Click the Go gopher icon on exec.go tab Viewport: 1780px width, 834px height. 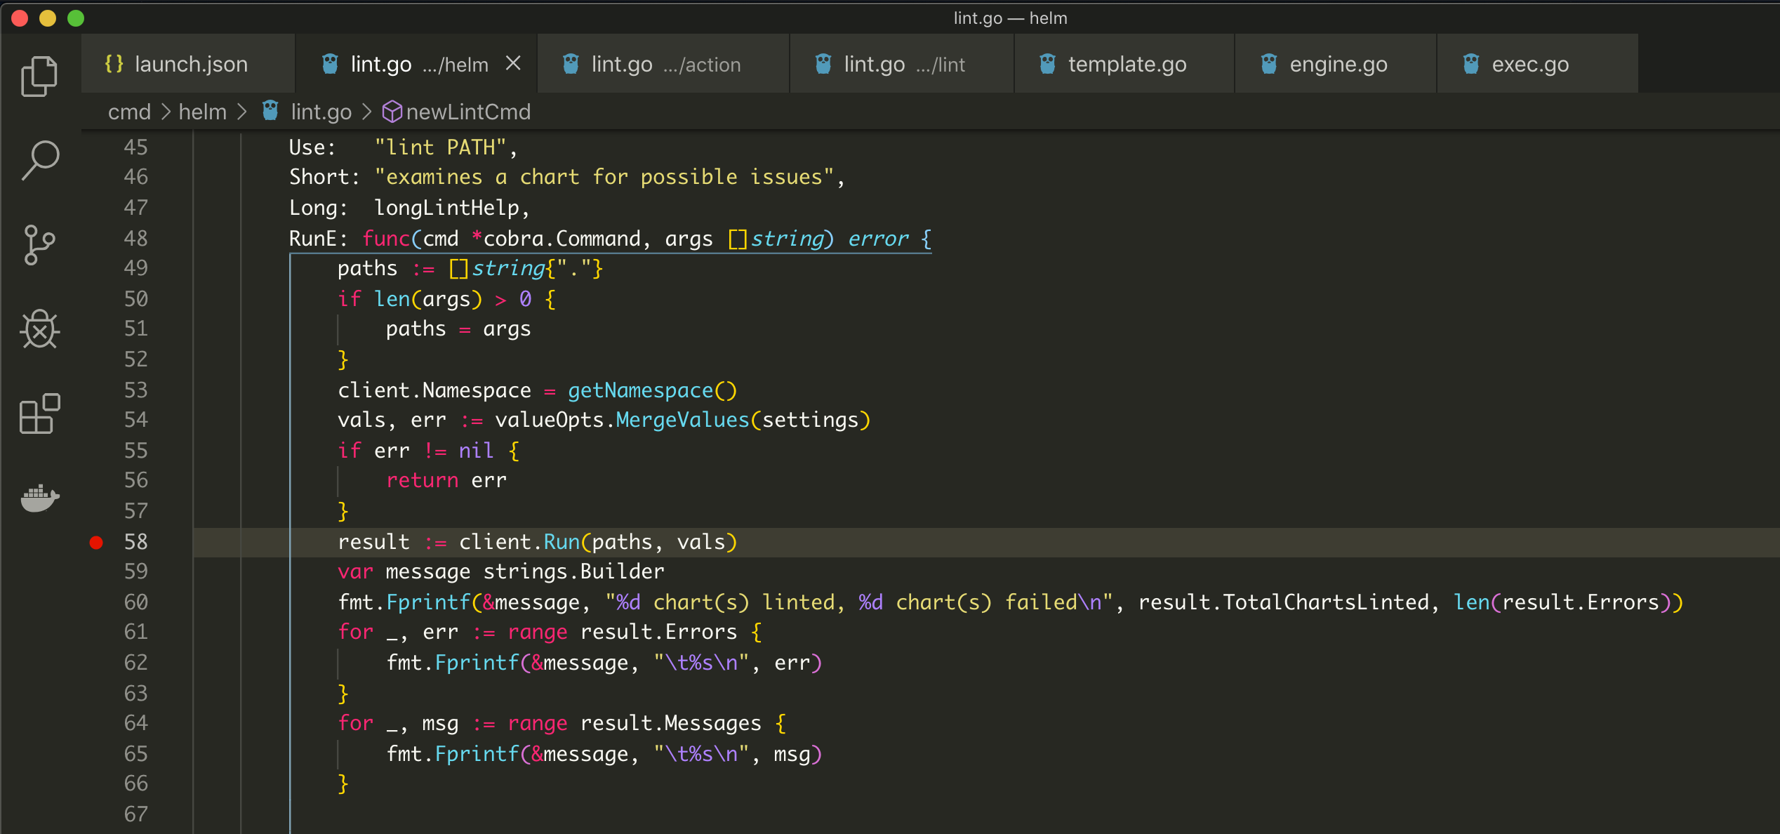(1471, 64)
